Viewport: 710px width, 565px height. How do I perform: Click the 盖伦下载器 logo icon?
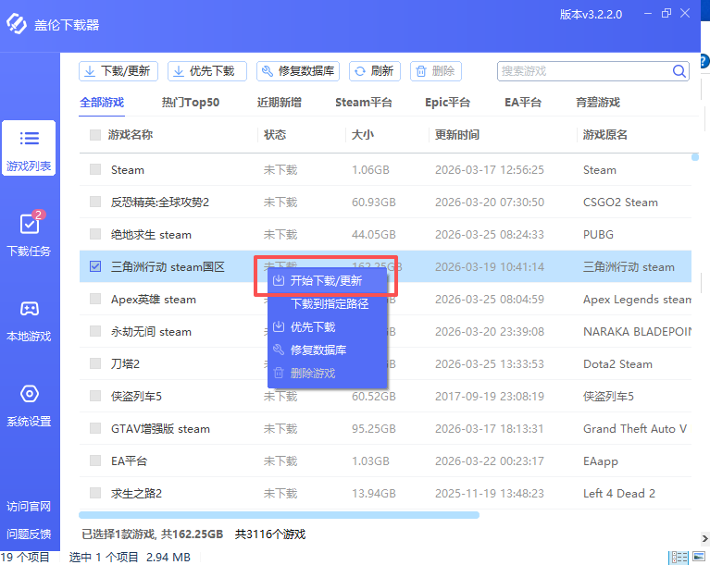click(x=17, y=24)
